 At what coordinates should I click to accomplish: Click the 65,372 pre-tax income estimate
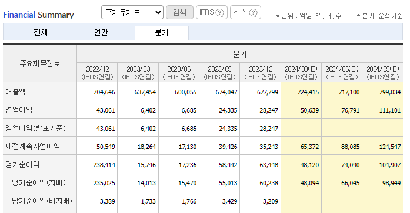click(x=309, y=147)
